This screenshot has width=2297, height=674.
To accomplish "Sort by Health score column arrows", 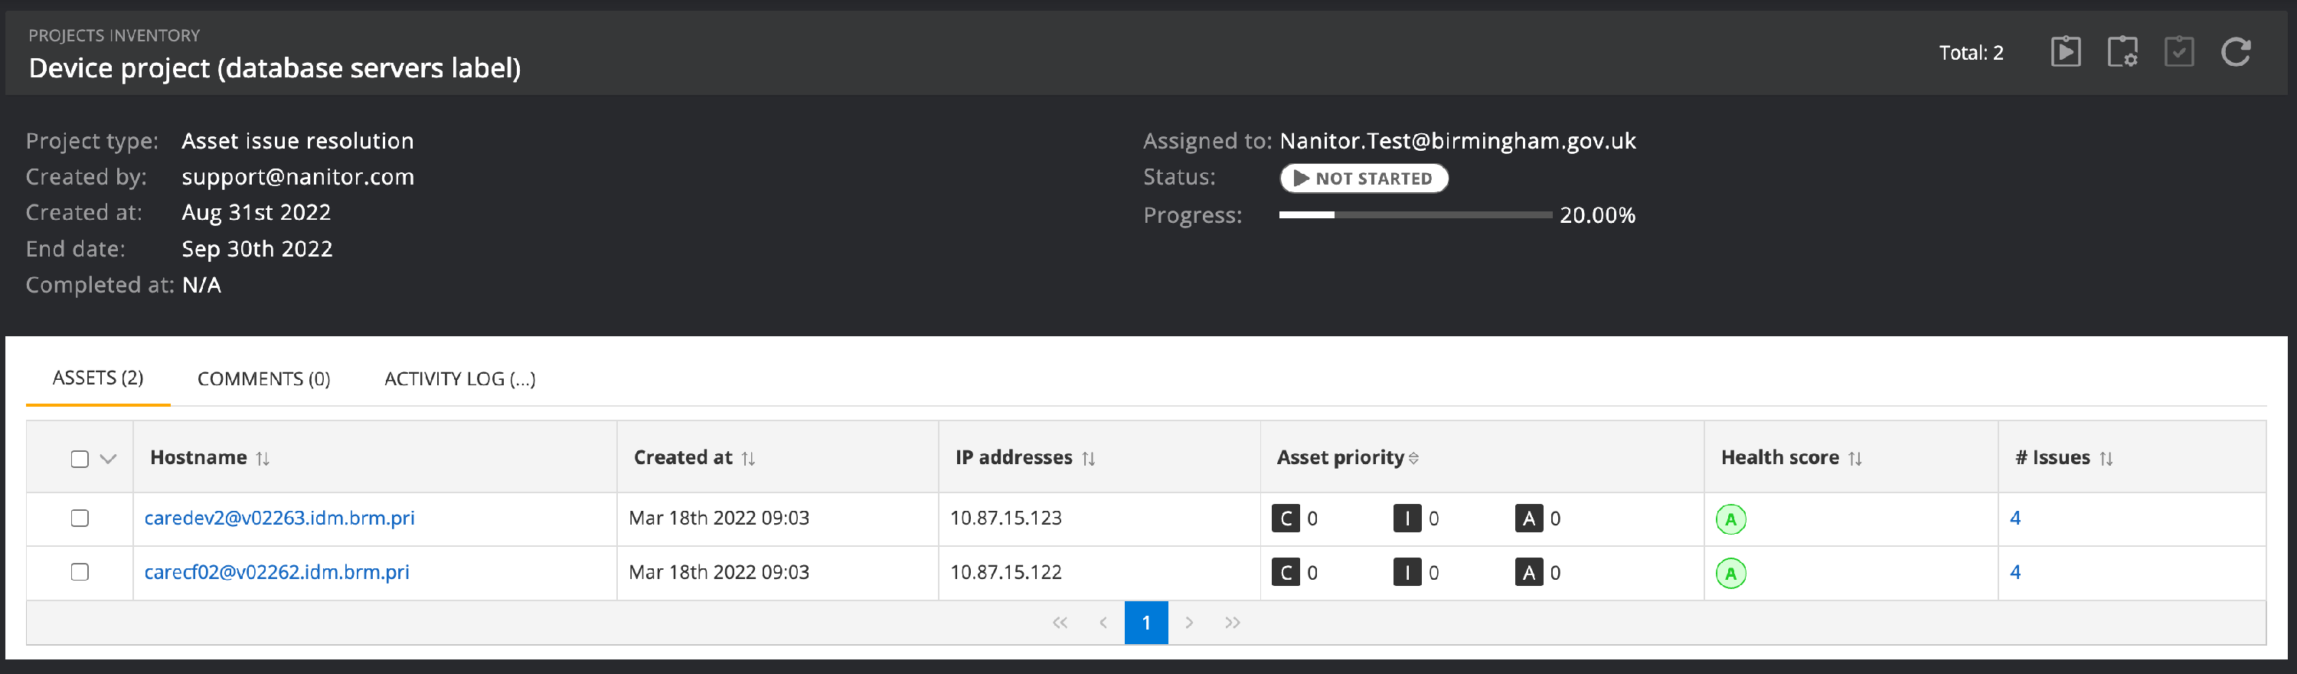I will pos(1856,458).
